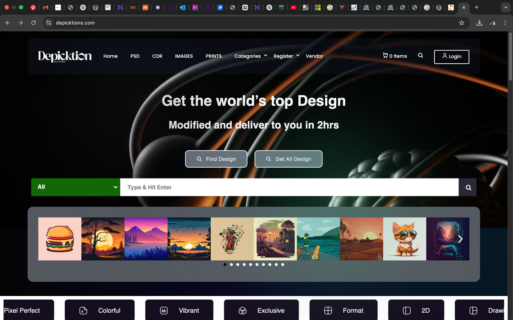Switch to the PSD section
The width and height of the screenshot is (513, 320).
(x=135, y=56)
